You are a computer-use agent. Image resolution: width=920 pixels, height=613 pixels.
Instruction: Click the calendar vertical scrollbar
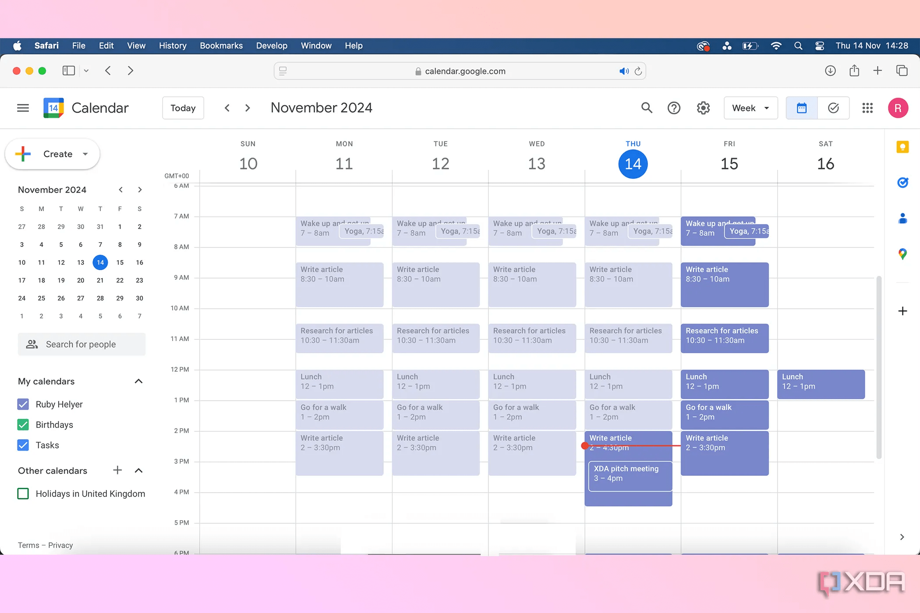[x=878, y=367]
